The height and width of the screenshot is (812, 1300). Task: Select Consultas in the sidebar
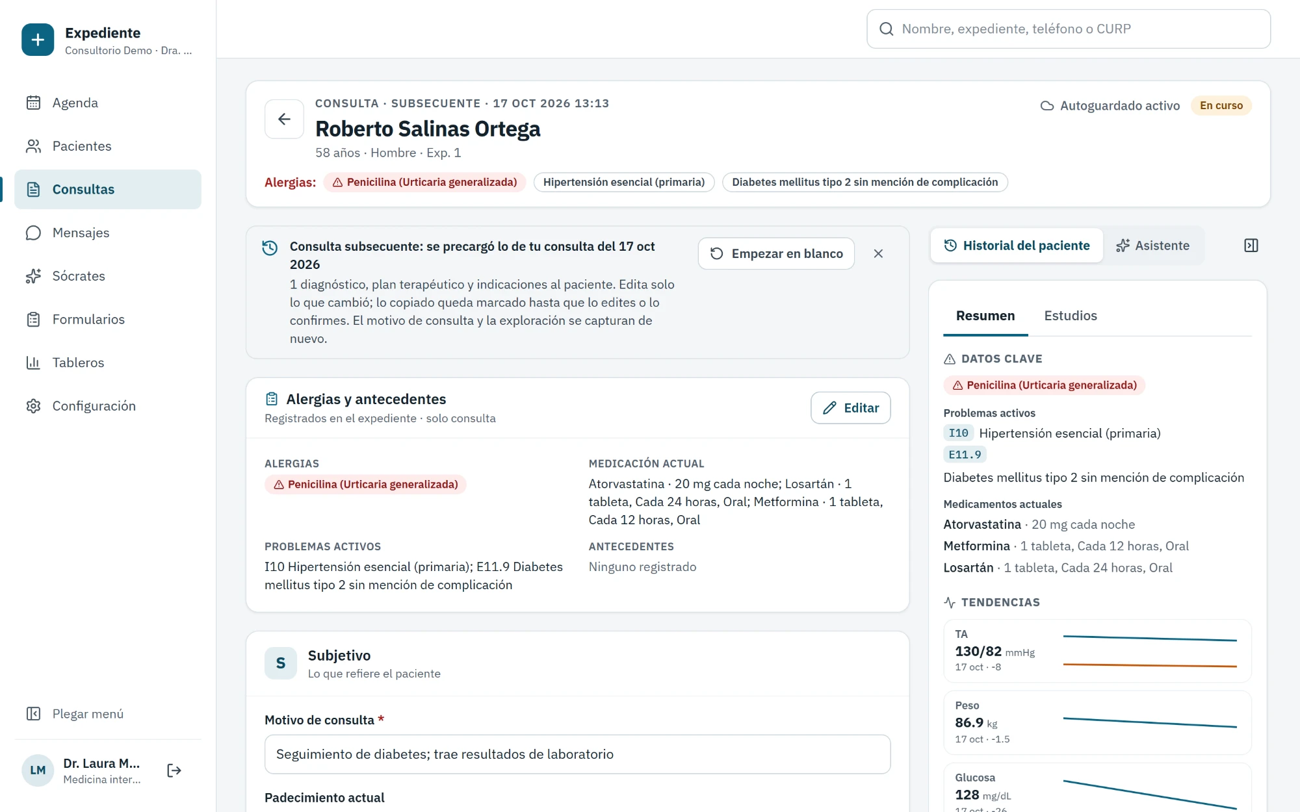coord(108,189)
